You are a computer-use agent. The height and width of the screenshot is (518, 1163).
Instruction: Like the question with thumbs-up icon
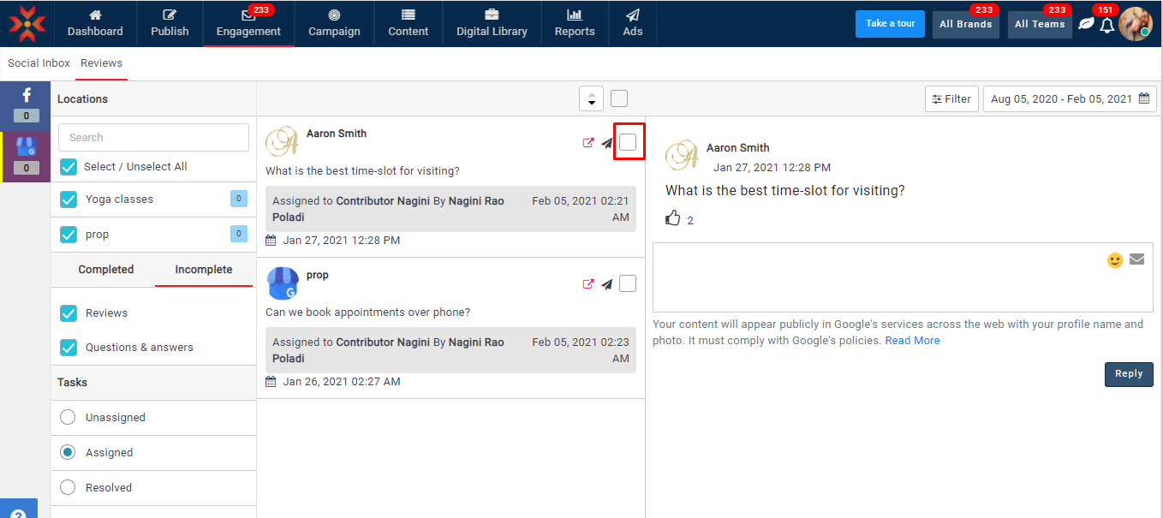point(673,218)
